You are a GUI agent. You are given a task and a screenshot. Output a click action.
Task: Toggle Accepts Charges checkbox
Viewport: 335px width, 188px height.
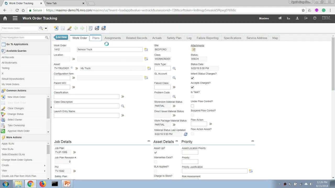[192, 87]
